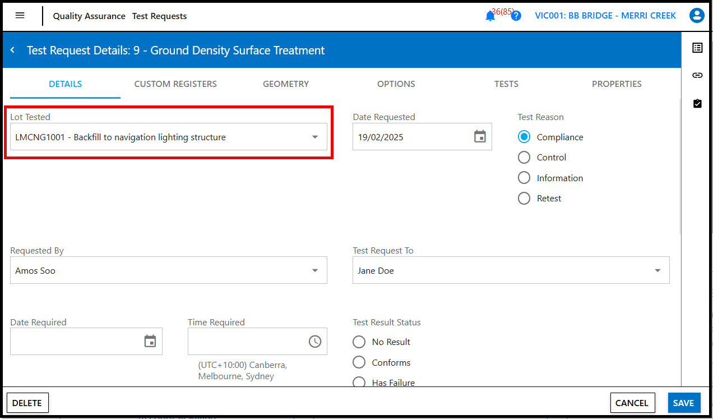The width and height of the screenshot is (713, 419).
Task: Open the clipboard checklist sidebar icon
Action: click(x=697, y=104)
